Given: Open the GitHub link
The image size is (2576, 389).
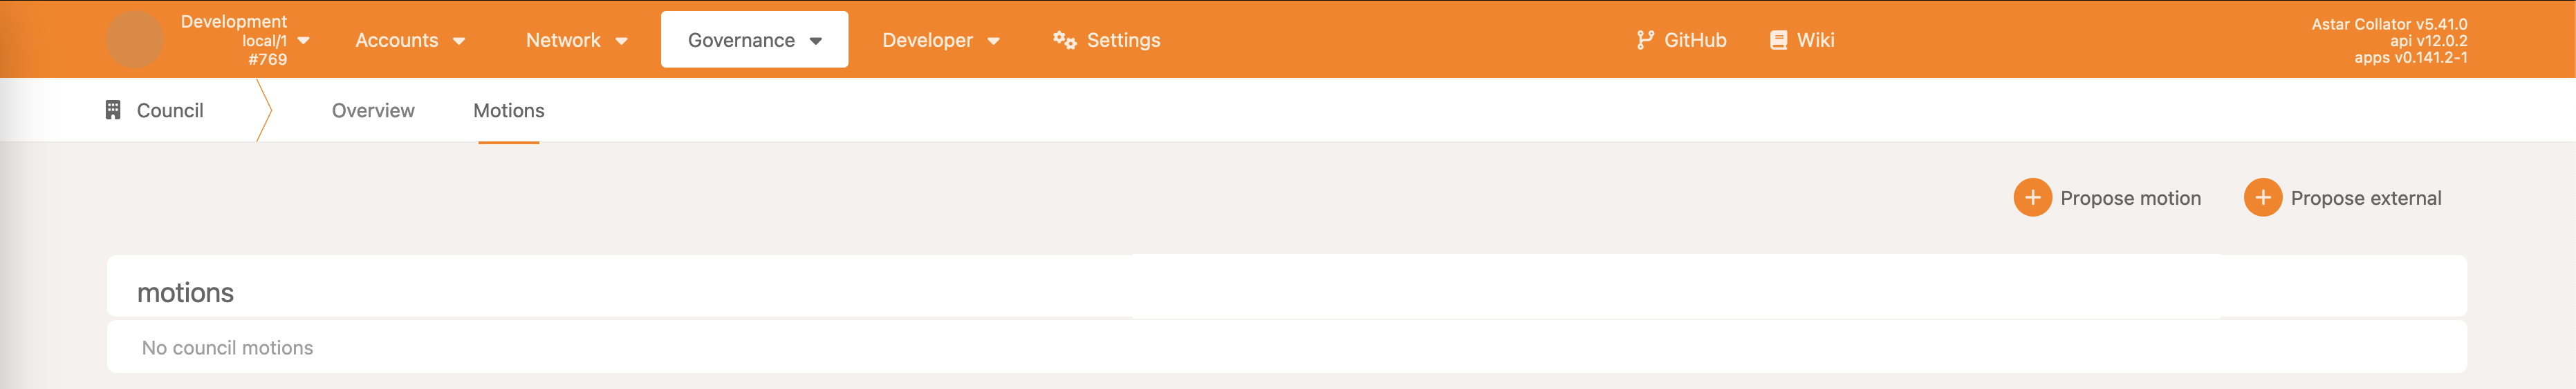Looking at the screenshot, I should 1694,40.
